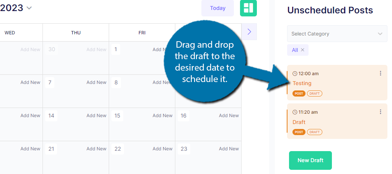The image size is (392, 174).
Task: Click clock icon on 11:20 am post
Action: point(294,112)
